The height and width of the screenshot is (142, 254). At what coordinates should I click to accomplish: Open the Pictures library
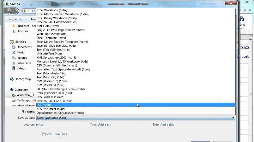19,58
